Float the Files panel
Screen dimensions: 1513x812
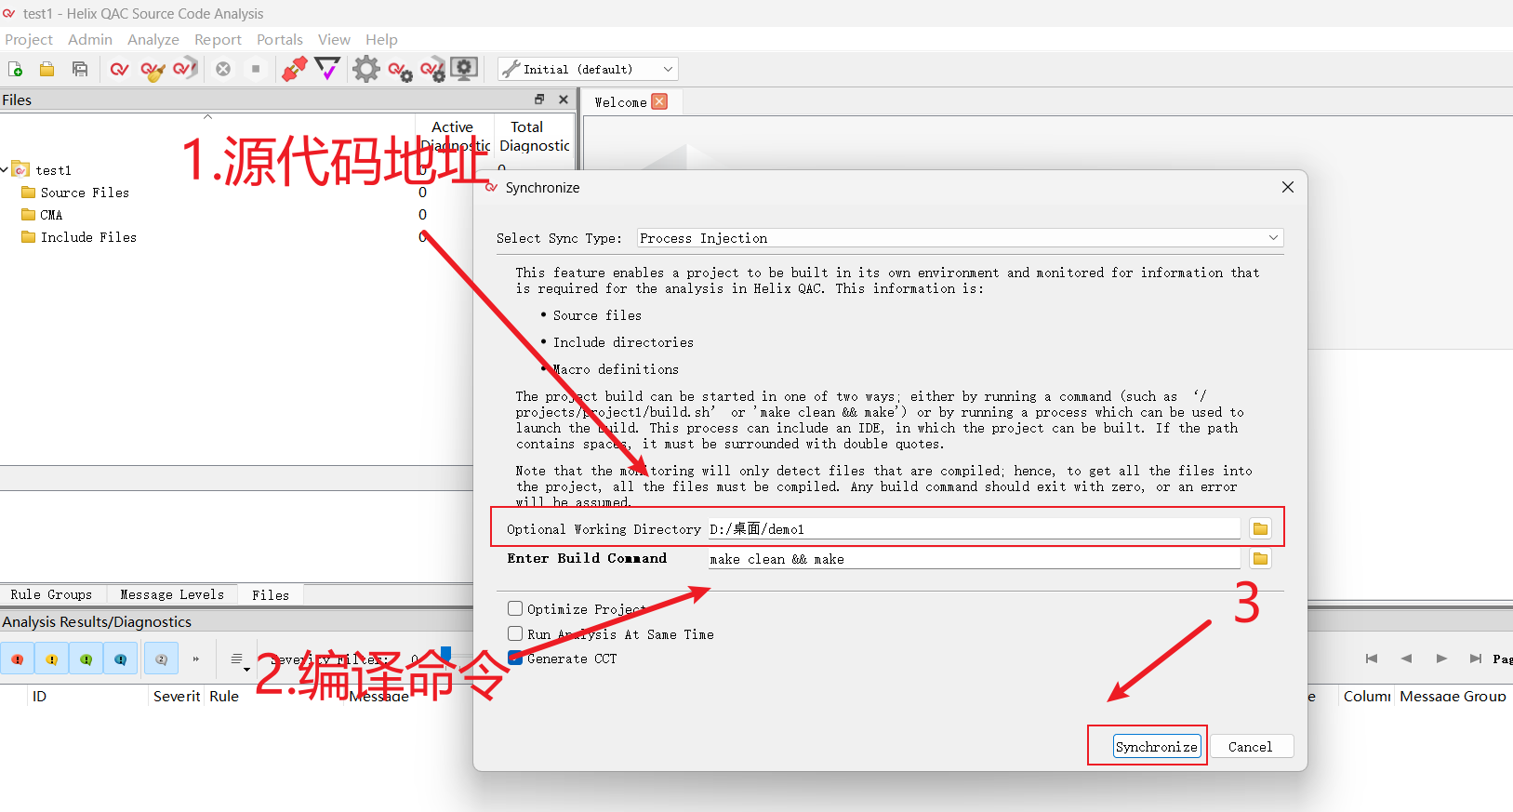click(x=539, y=99)
